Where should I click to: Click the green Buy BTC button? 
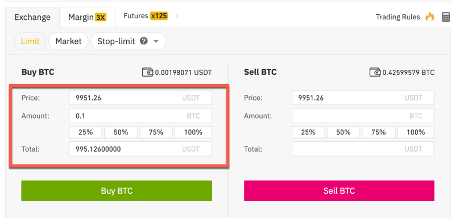tap(117, 191)
